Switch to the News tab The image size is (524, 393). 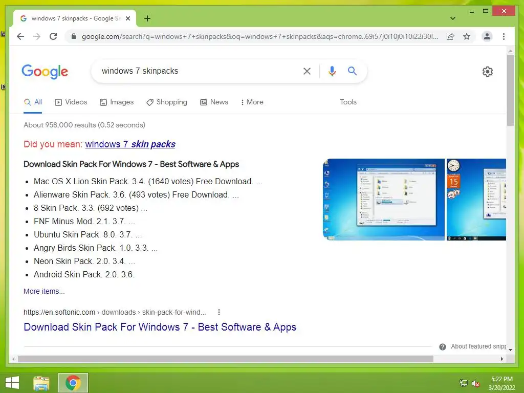coord(214,102)
